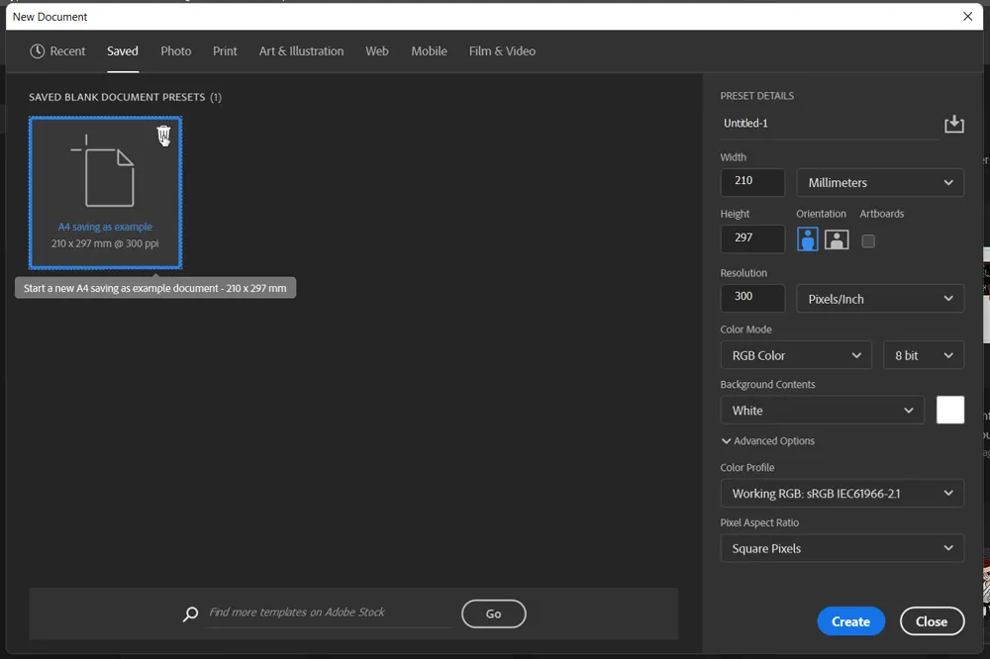Screen dimensions: 990x659
Task: Click the Width input field
Action: click(752, 182)
